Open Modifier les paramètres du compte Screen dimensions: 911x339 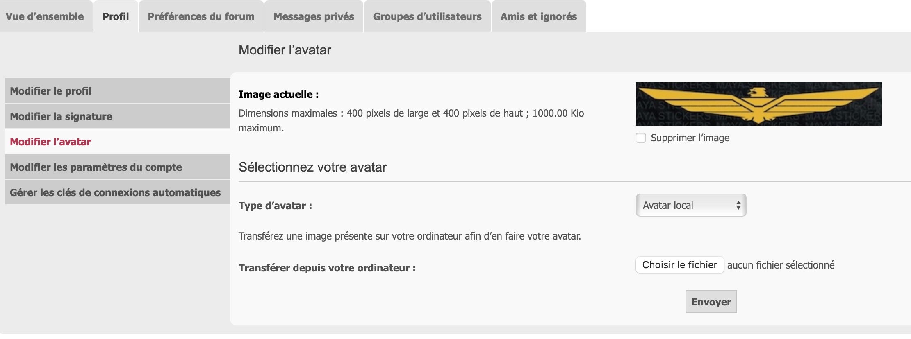coord(96,167)
